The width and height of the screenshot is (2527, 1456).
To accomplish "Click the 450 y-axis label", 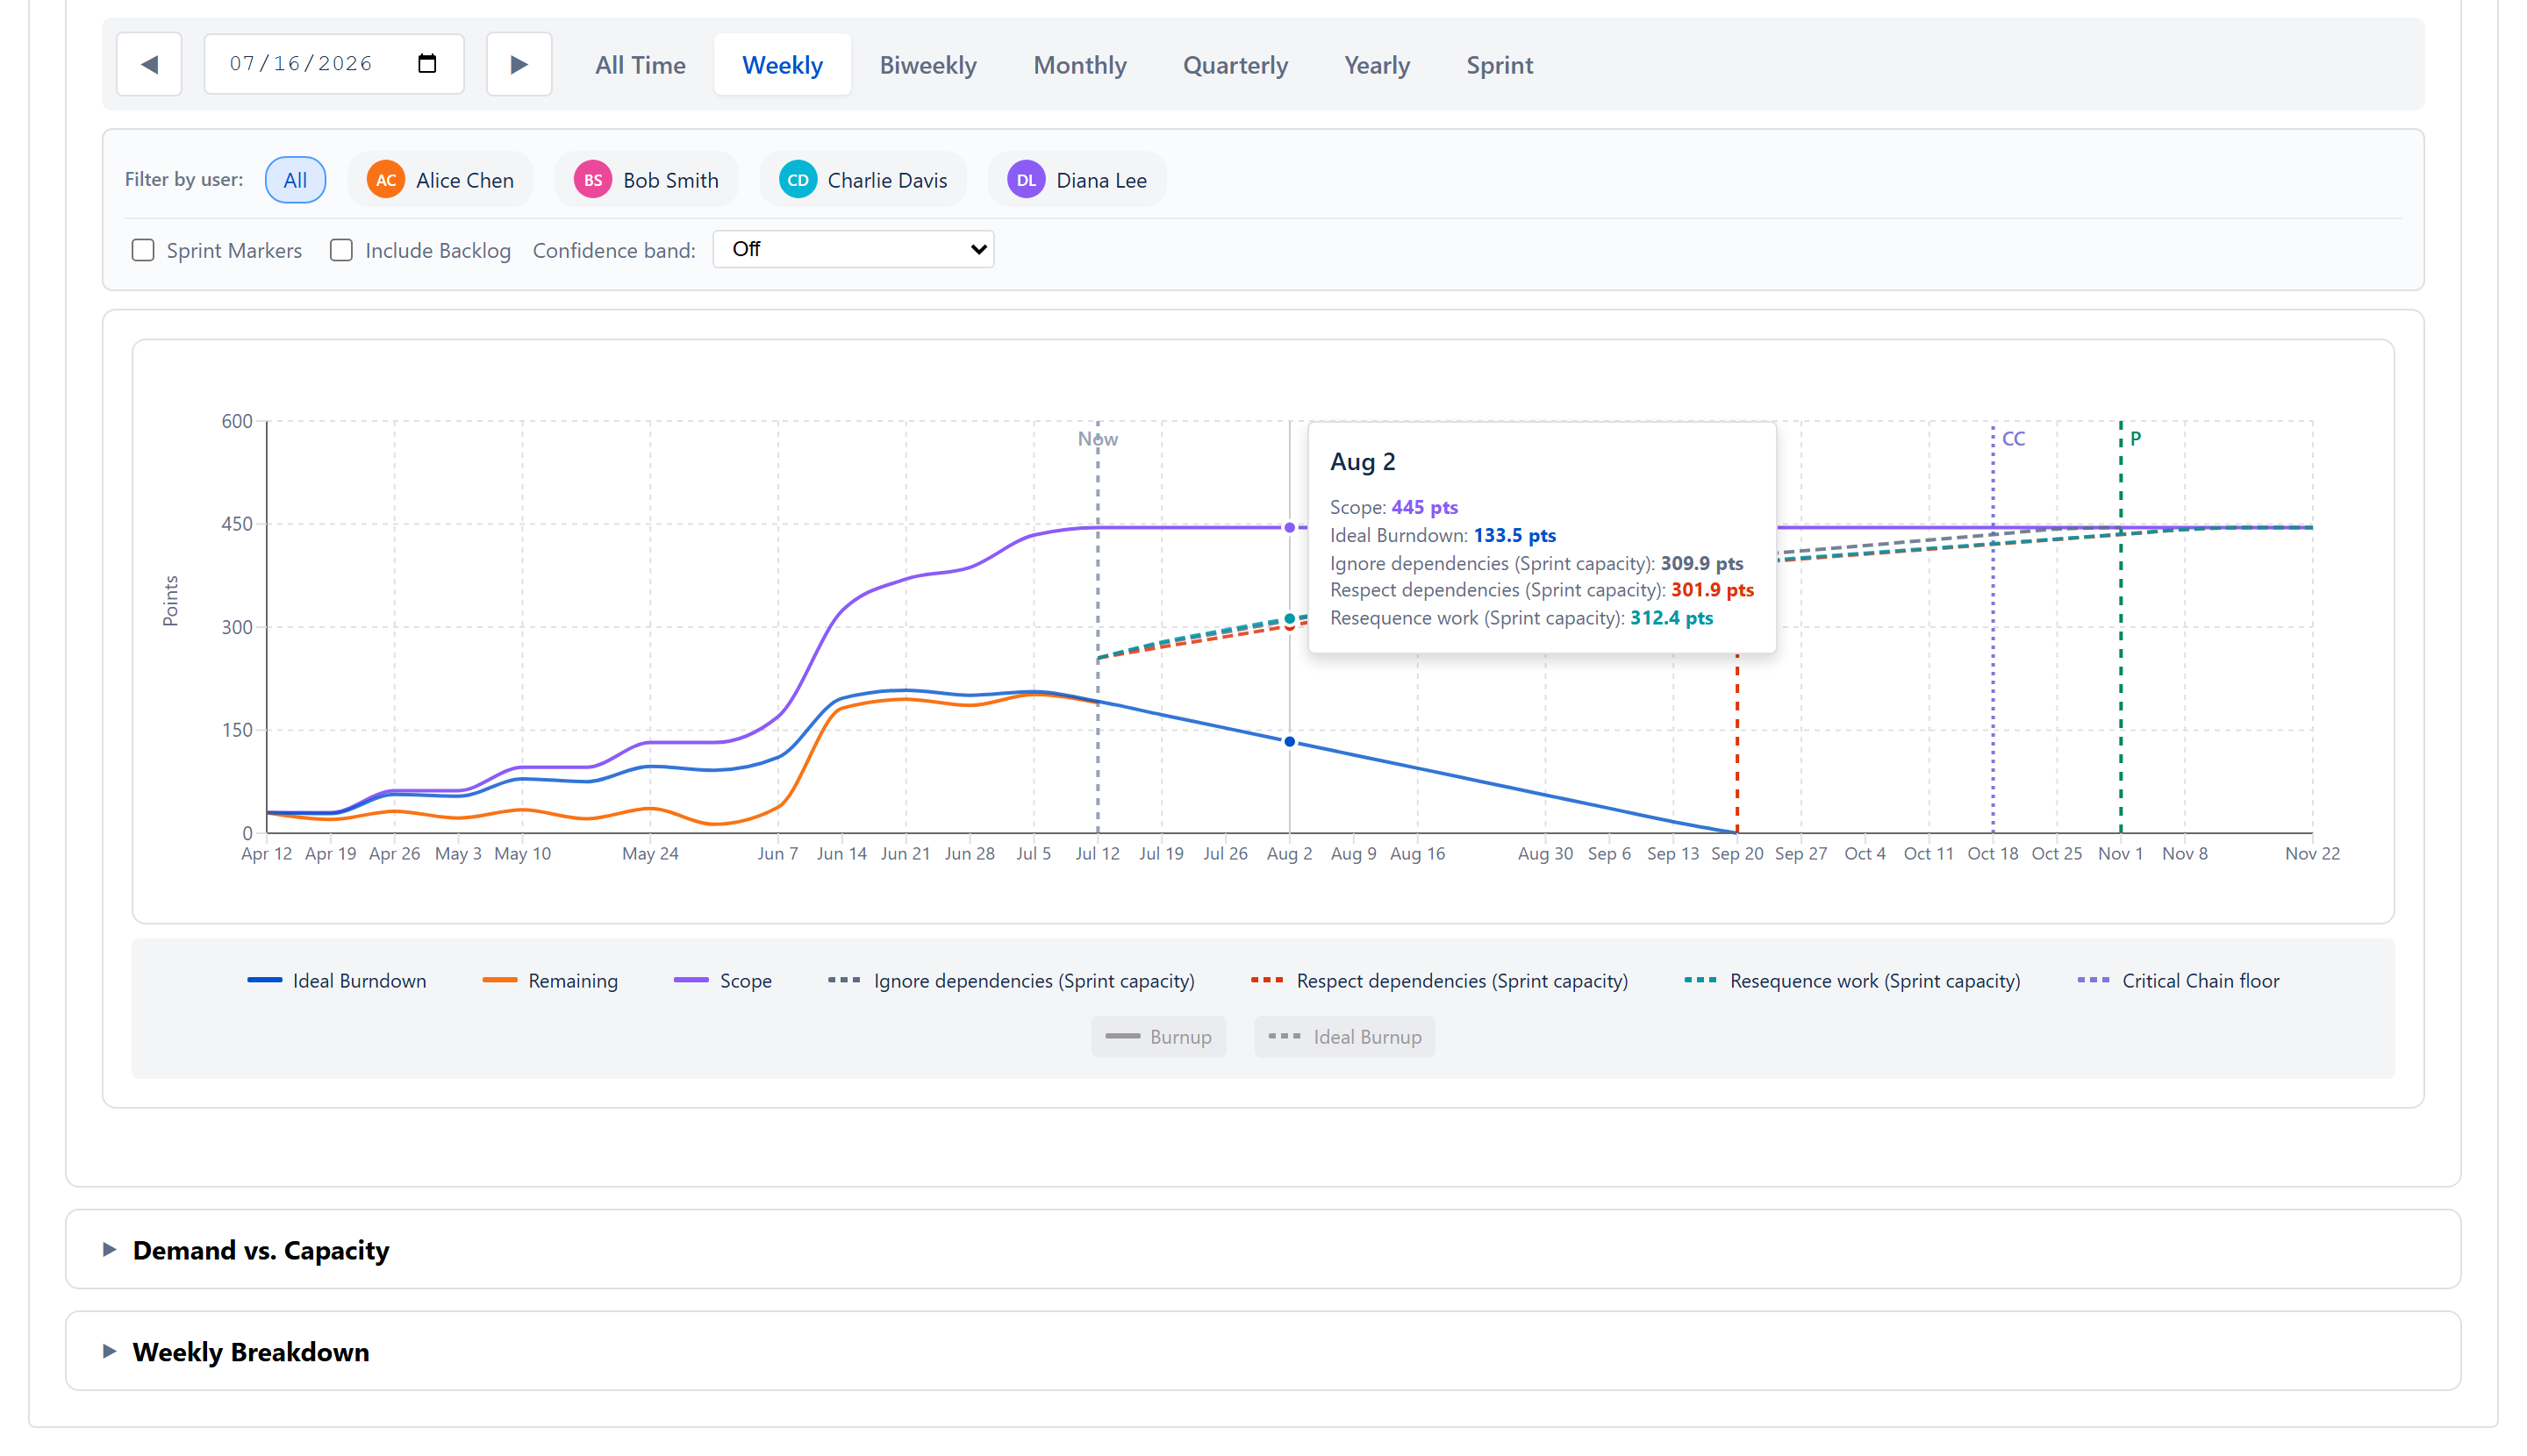I will click(237, 524).
